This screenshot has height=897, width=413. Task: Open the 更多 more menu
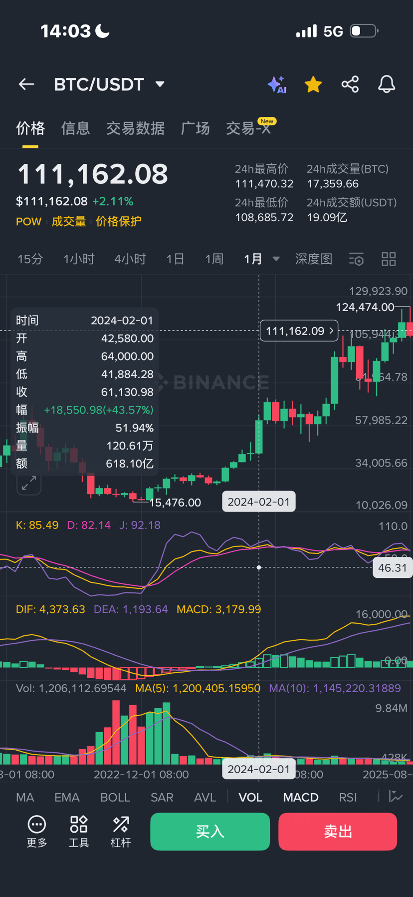pos(37,831)
